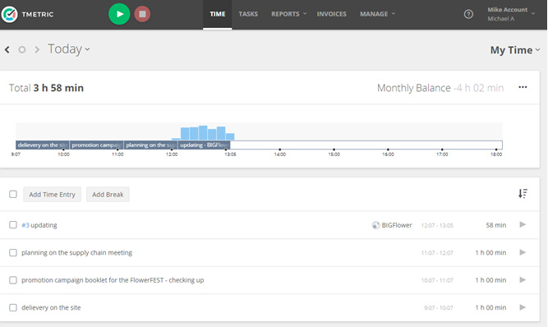Click the TMETRIC brand name

click(x=38, y=14)
